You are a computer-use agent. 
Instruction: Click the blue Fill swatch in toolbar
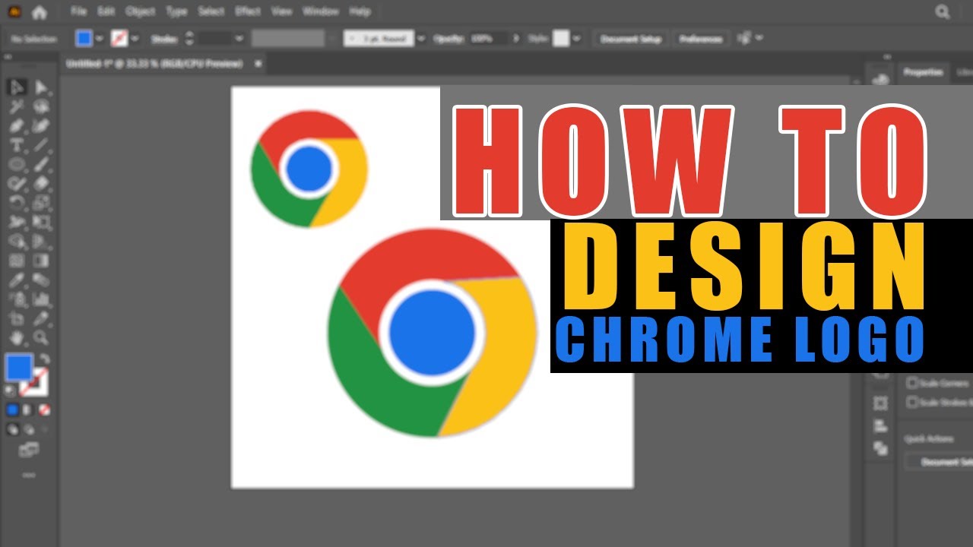click(x=19, y=367)
